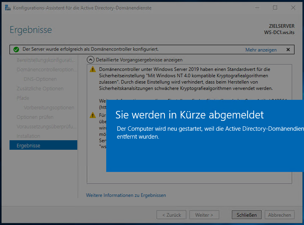Click warning icon beside Windows Server 2019 message
304x225 pixels.
[93, 69]
